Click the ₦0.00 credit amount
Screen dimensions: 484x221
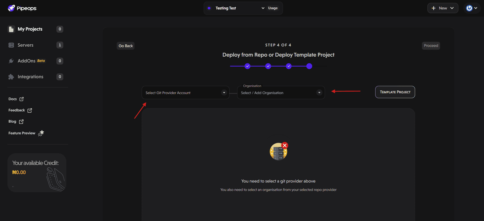click(x=19, y=172)
